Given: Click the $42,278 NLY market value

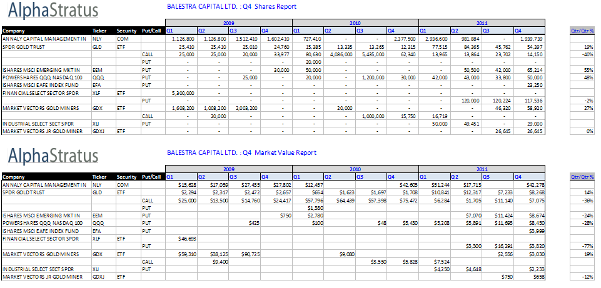Looking at the screenshot, I should pos(529,184).
